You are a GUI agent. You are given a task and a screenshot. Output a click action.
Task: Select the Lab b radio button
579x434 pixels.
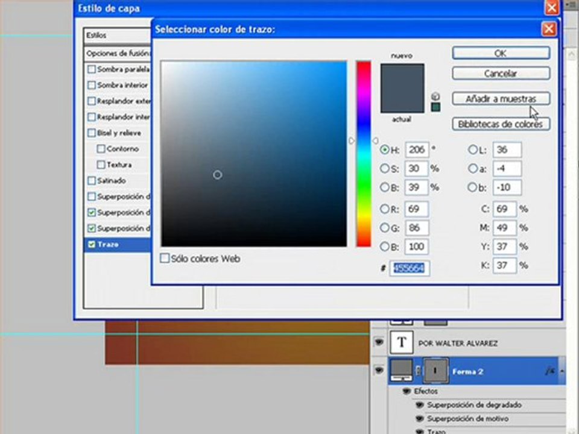click(473, 187)
